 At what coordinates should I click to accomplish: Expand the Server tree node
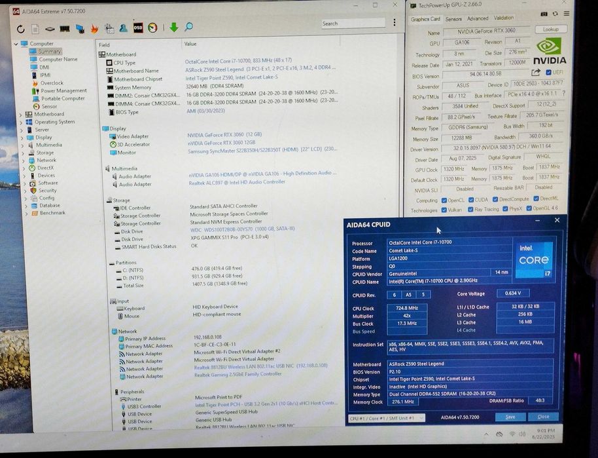[22, 130]
